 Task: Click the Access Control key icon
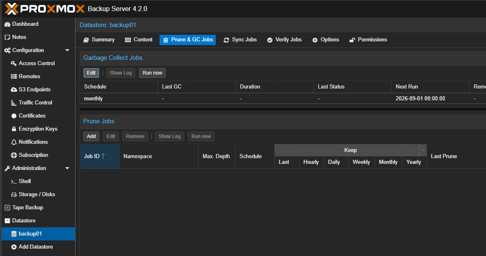(14, 63)
